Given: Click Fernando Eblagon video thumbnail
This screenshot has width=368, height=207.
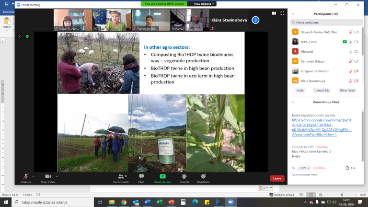Looking at the screenshot, I should (151, 20).
